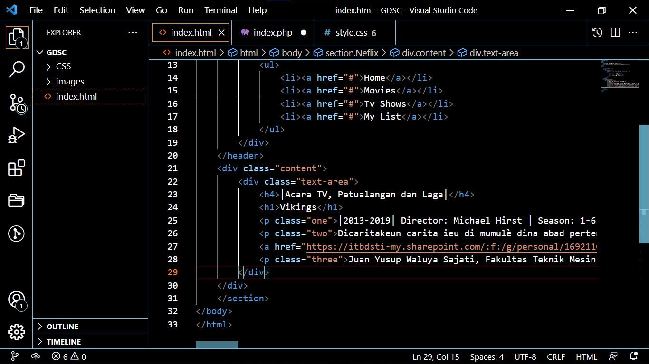Image resolution: width=649 pixels, height=364 pixels.
Task: Open the Extensions view icon
Action: [x=16, y=168]
